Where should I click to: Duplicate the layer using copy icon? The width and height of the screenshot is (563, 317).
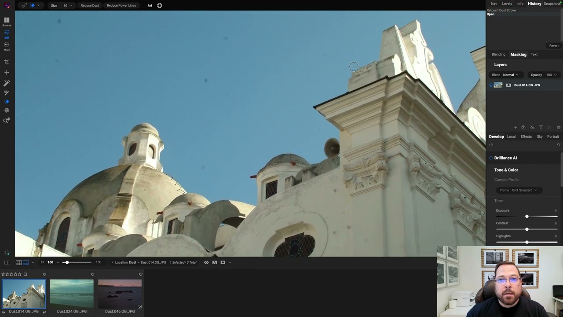click(x=523, y=128)
